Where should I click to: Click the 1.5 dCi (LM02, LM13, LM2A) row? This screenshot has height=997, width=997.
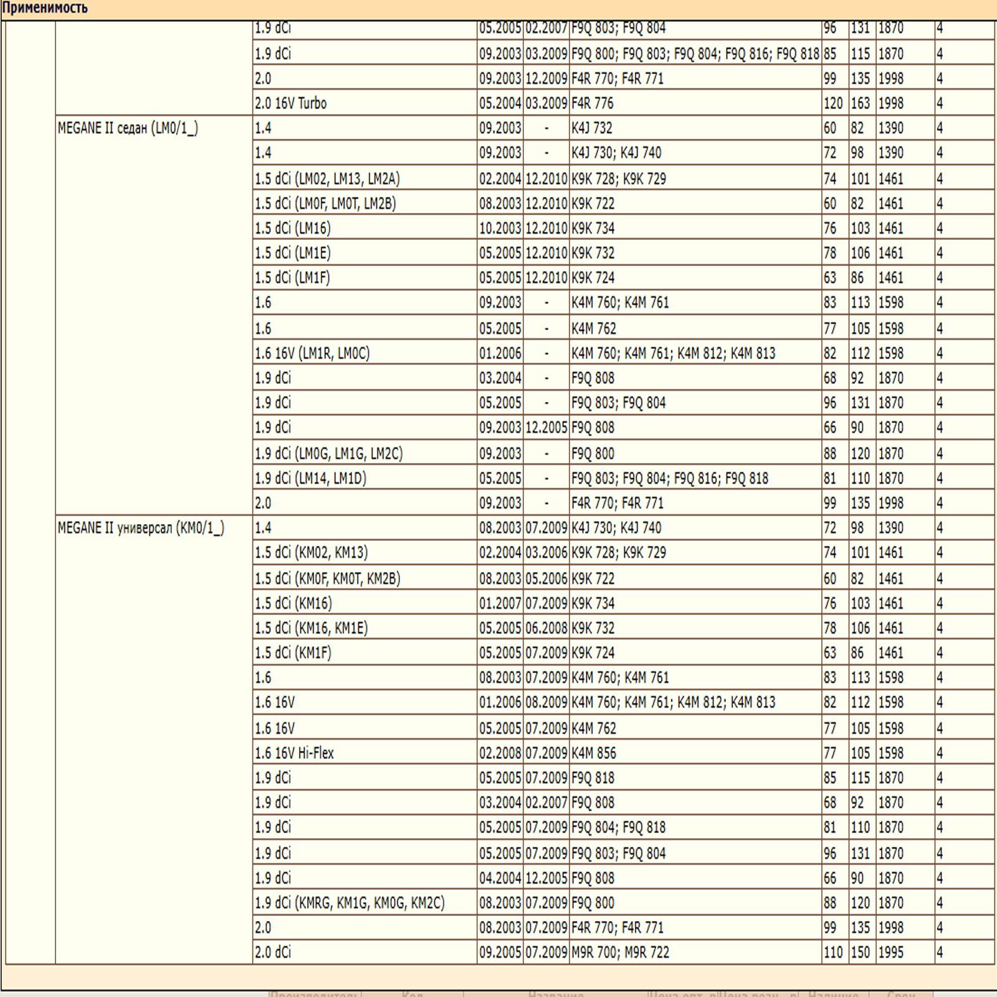coord(624,179)
